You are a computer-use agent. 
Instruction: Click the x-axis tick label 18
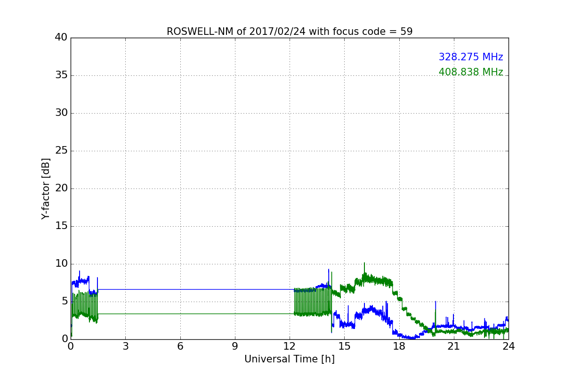coord(399,346)
